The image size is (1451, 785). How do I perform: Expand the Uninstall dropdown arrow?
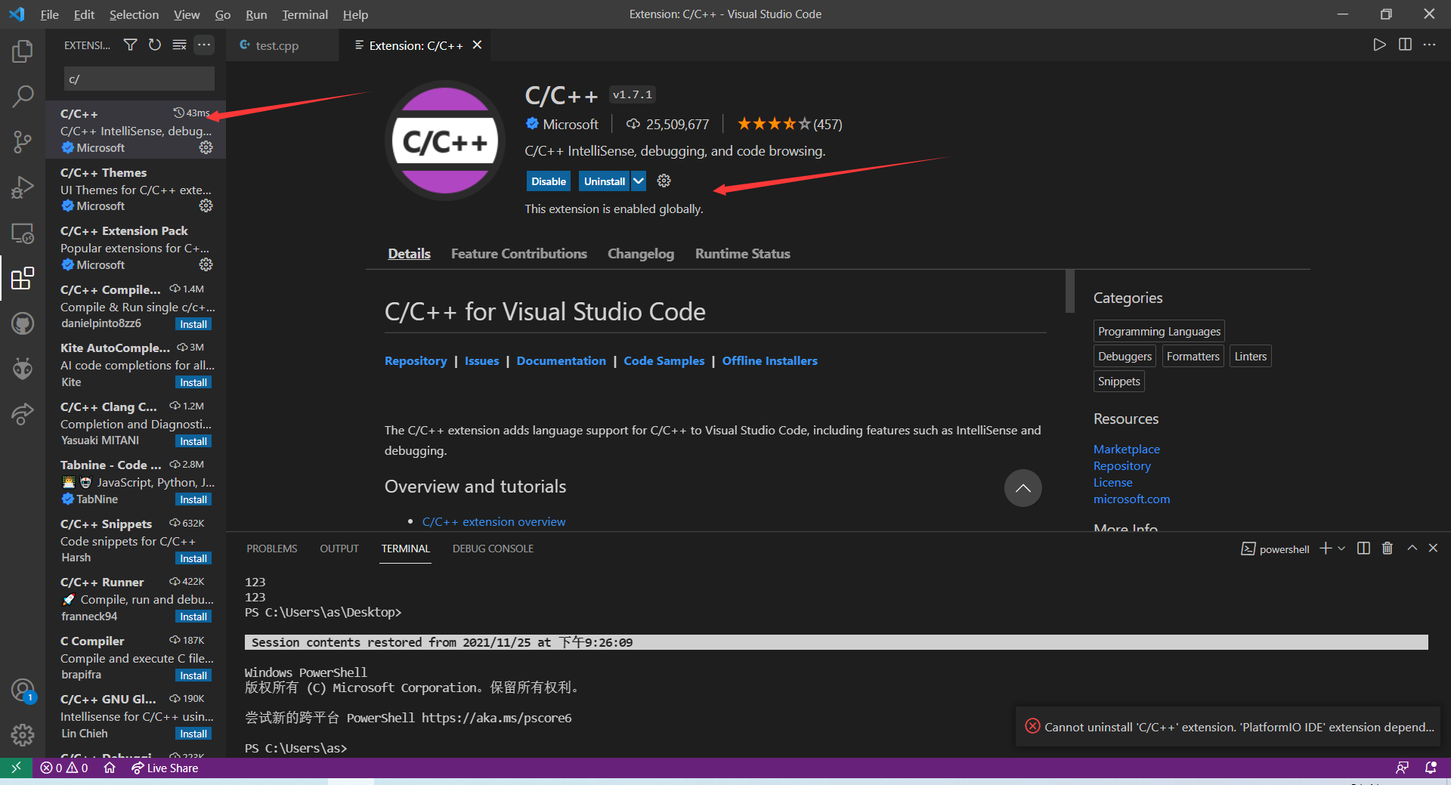[x=639, y=181]
